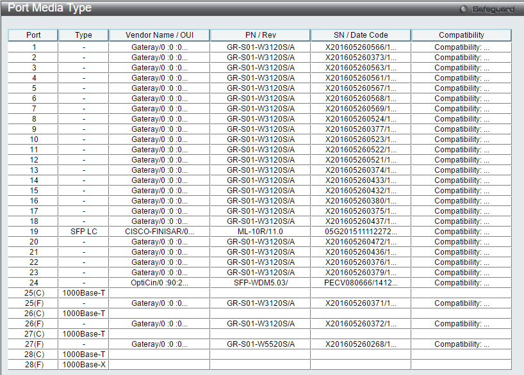Select the port 19 SFP LC cell

pos(83,232)
